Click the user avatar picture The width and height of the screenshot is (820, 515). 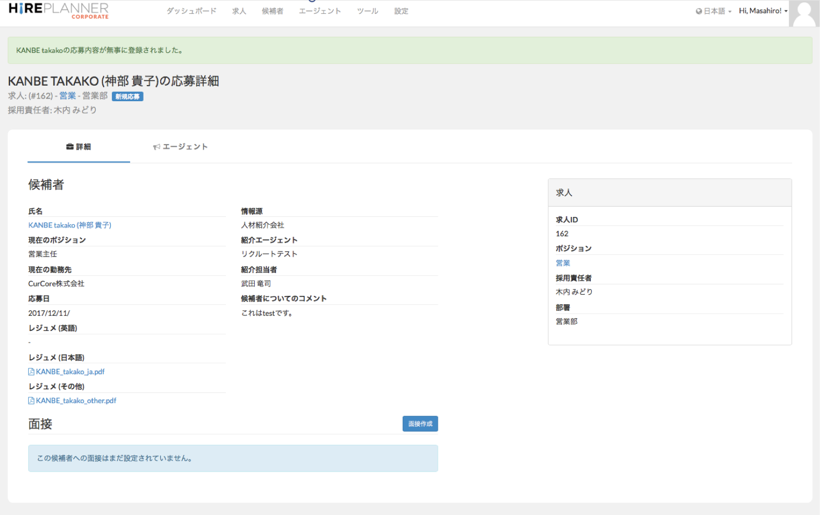(x=803, y=13)
